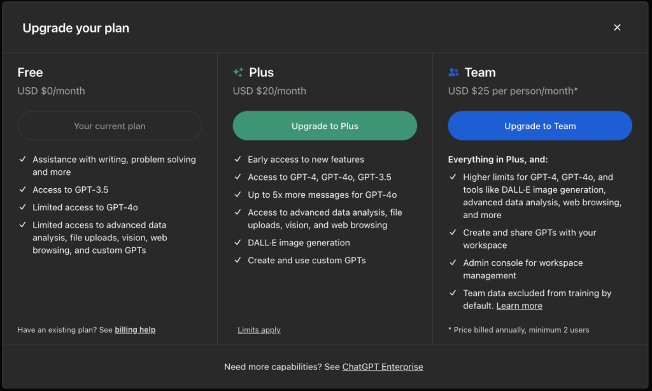The width and height of the screenshot is (652, 391).
Task: Close the Upgrade your plan dialog
Action: tap(616, 27)
